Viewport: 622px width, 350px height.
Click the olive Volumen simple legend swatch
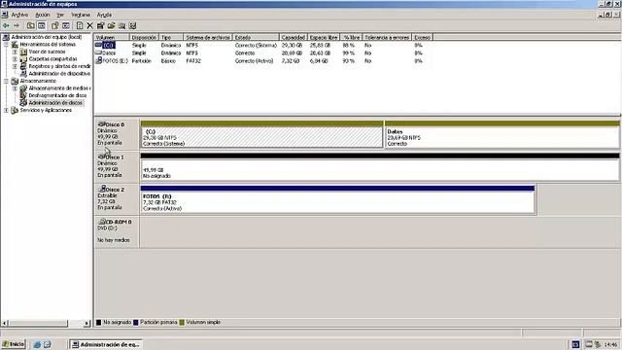tap(182, 322)
